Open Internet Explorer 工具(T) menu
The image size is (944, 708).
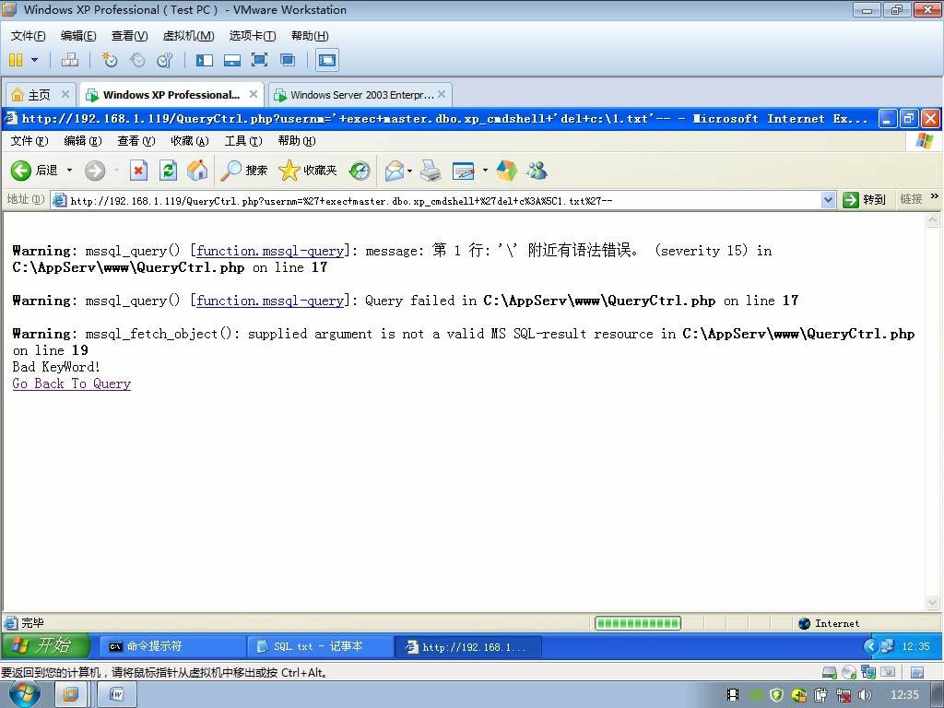click(x=243, y=141)
